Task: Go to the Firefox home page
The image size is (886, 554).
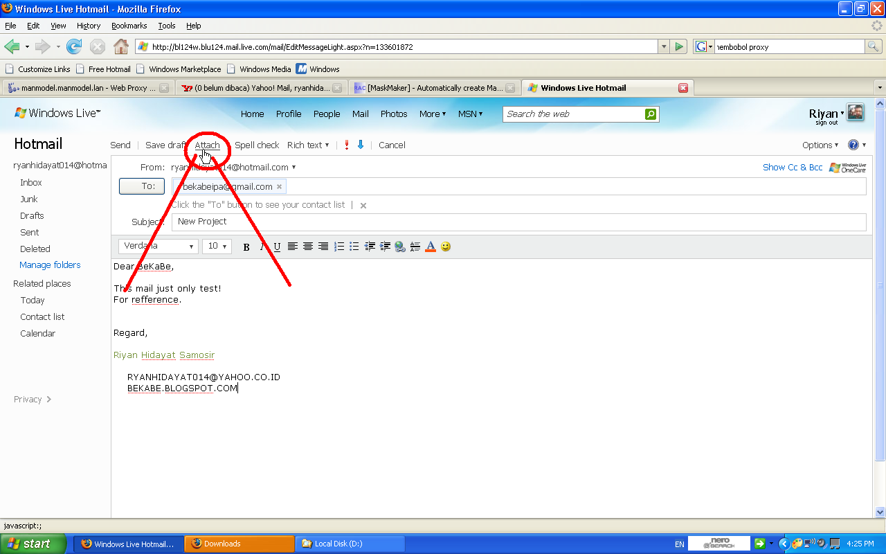Action: pyautogui.click(x=120, y=47)
